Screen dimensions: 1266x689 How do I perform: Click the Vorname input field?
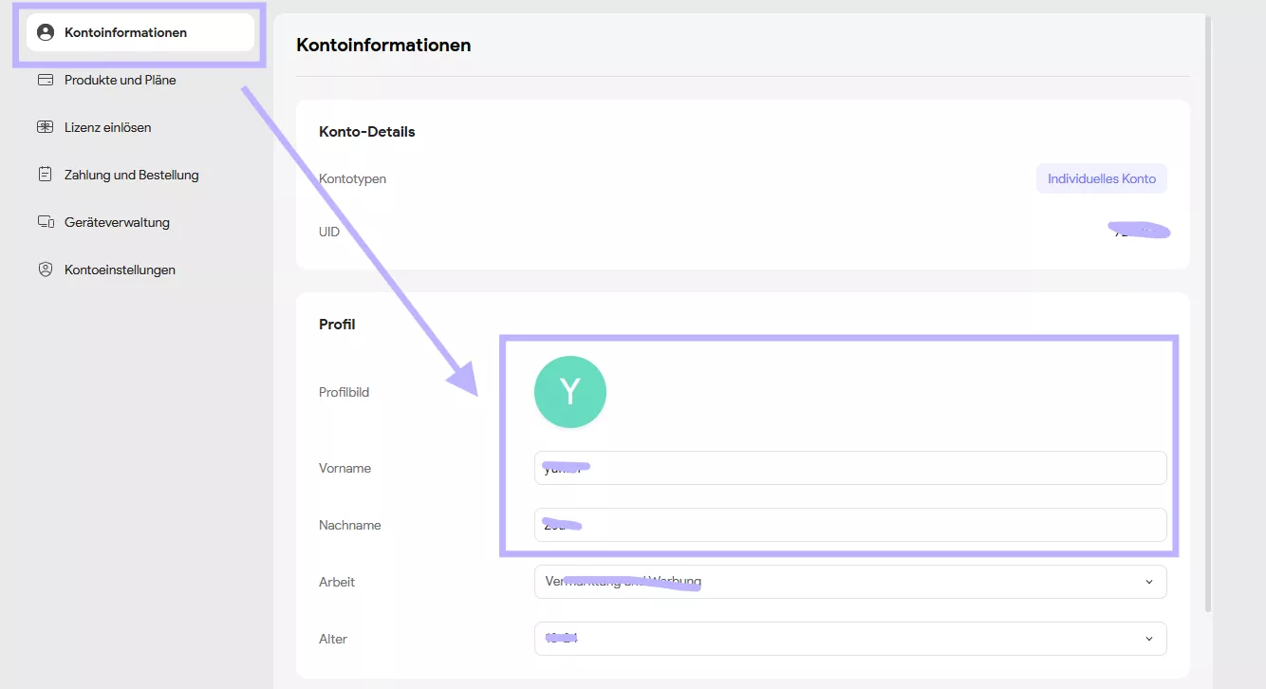[849, 468]
